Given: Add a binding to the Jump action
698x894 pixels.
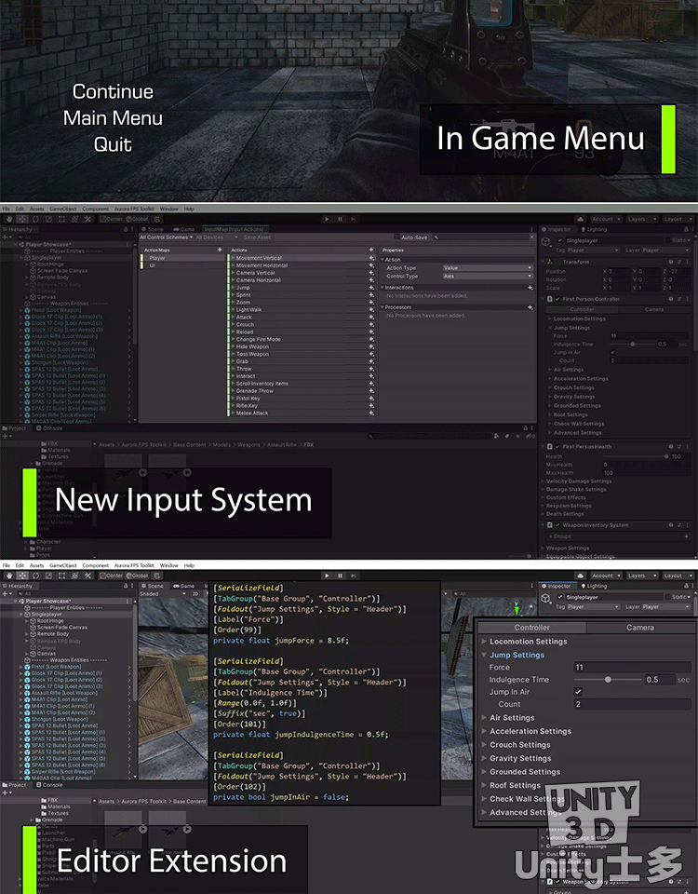Looking at the screenshot, I should point(371,288).
